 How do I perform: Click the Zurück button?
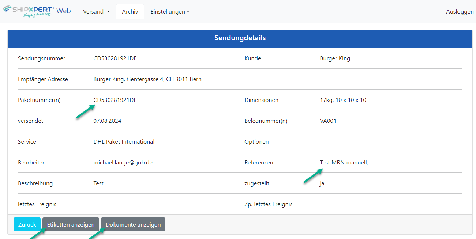coord(27,224)
